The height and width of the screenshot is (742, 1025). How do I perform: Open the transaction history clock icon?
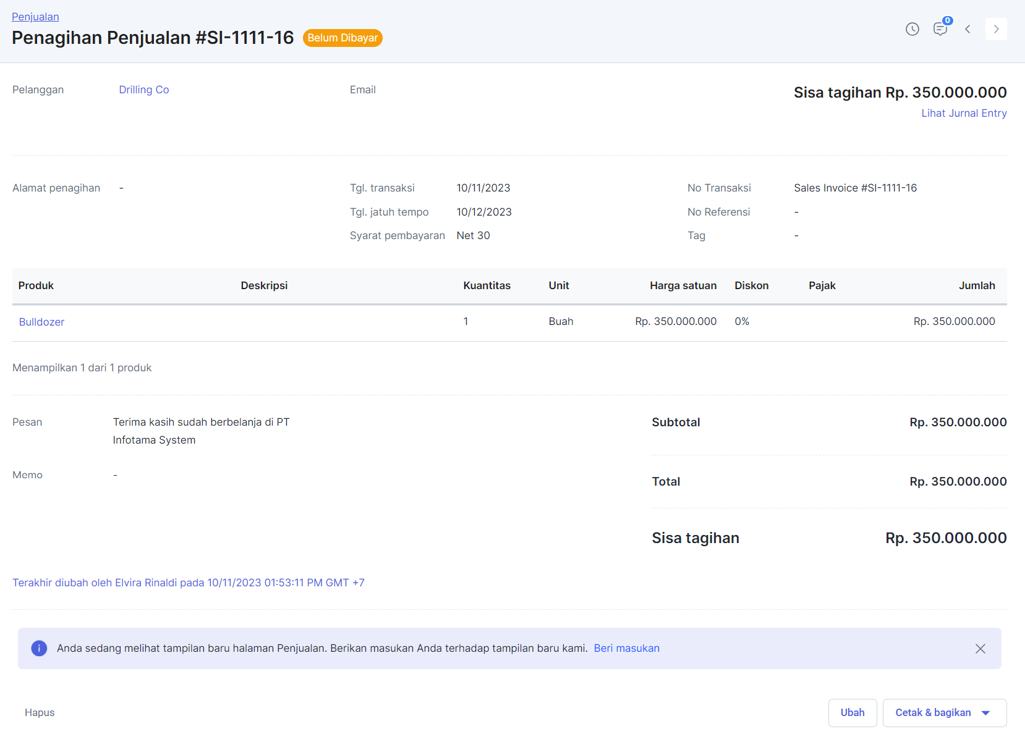pyautogui.click(x=912, y=29)
